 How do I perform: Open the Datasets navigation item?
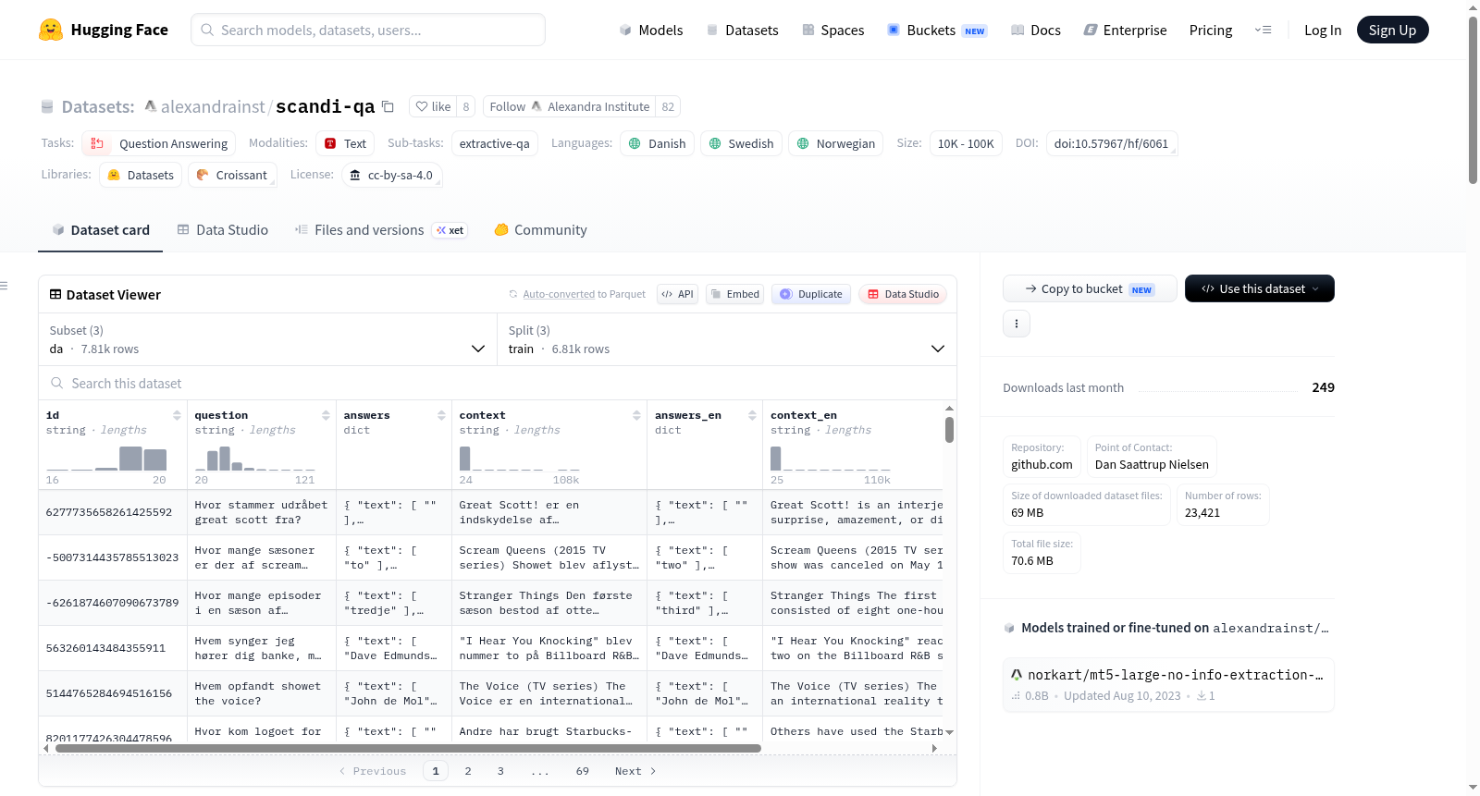(742, 30)
